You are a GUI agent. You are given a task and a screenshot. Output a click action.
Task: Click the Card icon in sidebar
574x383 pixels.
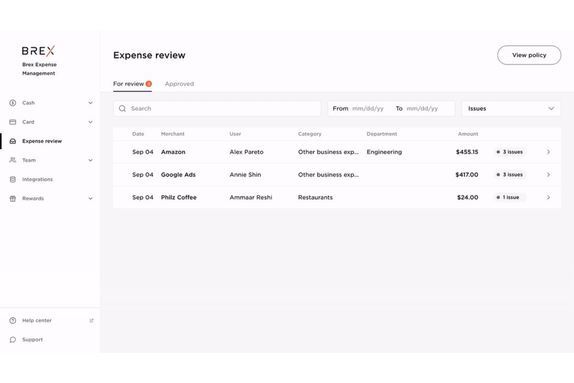click(x=13, y=122)
